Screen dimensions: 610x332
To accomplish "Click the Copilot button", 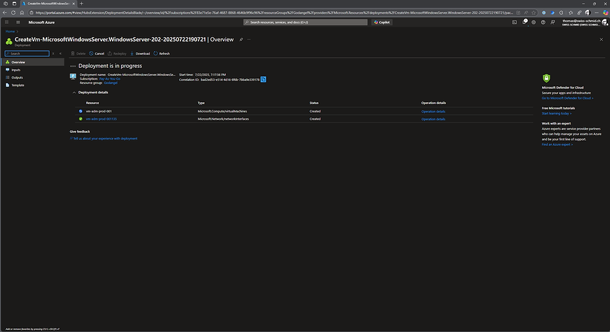I will pos(382,22).
